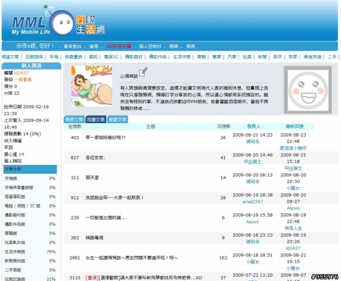The width and height of the screenshot is (341, 281).
Task: Open 論壇 link in top bar
Action: [x=94, y=46]
